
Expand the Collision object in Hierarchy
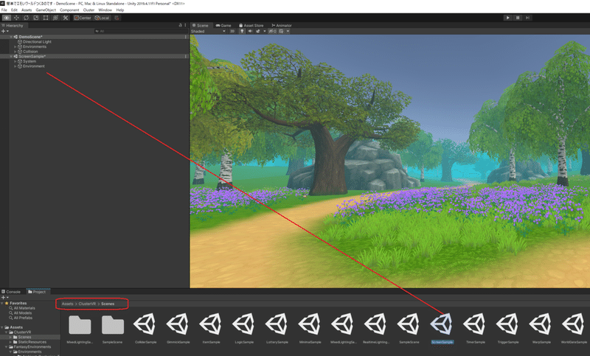click(x=15, y=52)
